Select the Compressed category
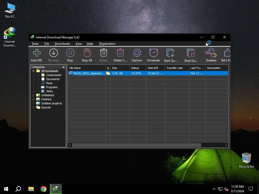Viewport: 259px width, 194px height. pyautogui.click(x=54, y=75)
